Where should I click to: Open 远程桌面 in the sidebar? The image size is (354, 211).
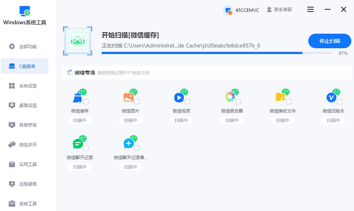pyautogui.click(x=24, y=184)
